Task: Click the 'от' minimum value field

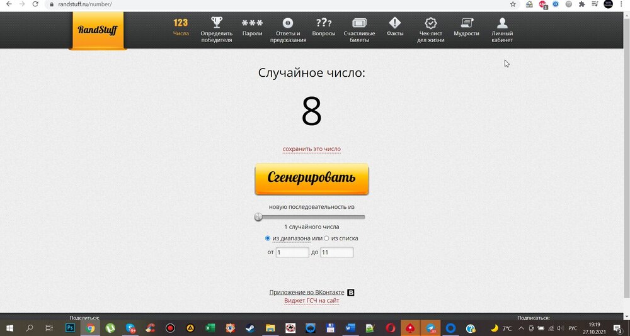Action: pos(292,252)
